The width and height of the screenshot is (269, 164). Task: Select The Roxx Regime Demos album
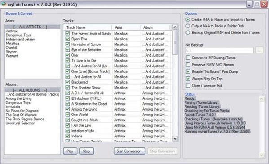[33, 119]
